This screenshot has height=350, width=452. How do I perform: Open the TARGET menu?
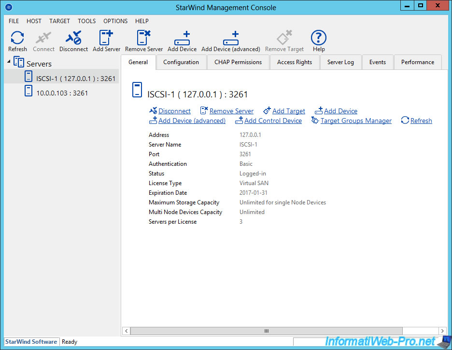59,21
